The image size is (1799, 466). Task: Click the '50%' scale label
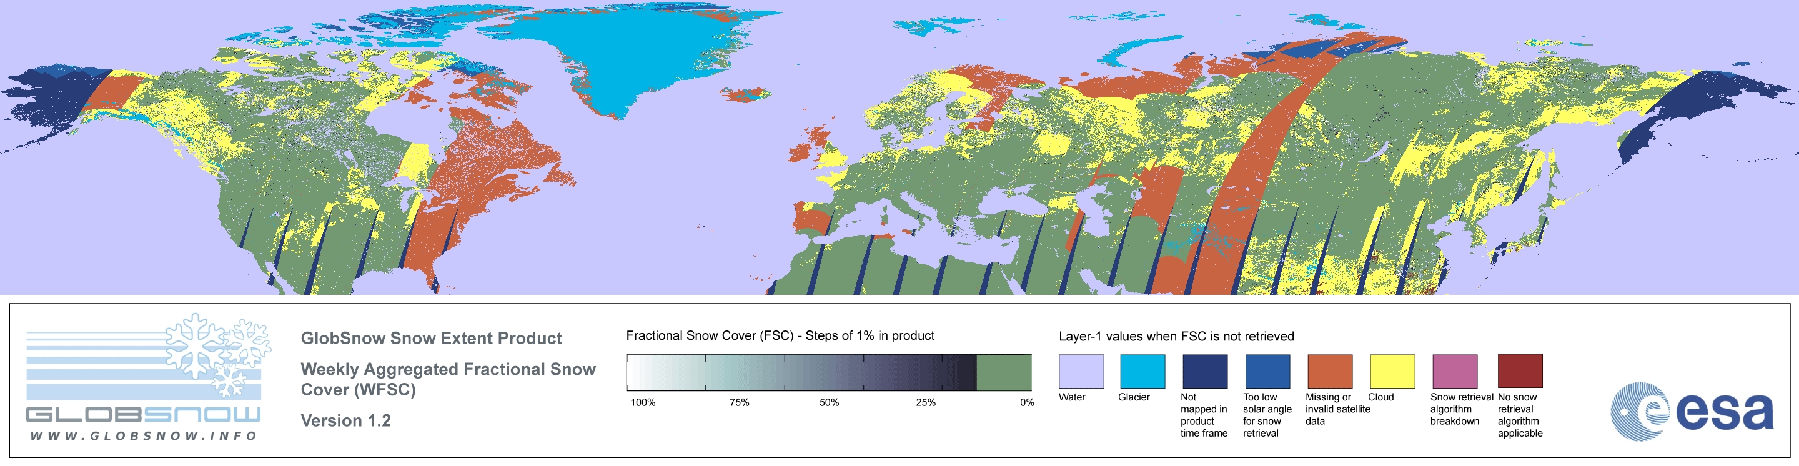(829, 402)
